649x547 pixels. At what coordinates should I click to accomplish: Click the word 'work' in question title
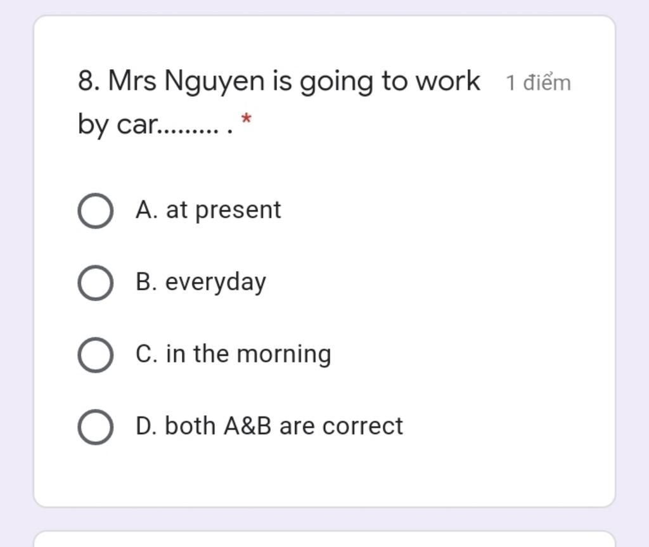[448, 80]
